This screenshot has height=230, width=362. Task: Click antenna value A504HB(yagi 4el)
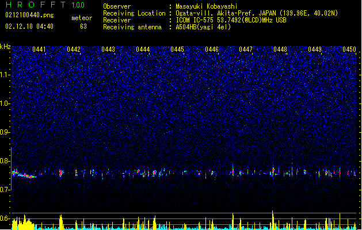[203, 27]
